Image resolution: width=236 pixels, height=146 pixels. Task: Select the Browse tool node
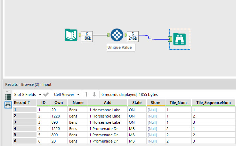pos(180,39)
